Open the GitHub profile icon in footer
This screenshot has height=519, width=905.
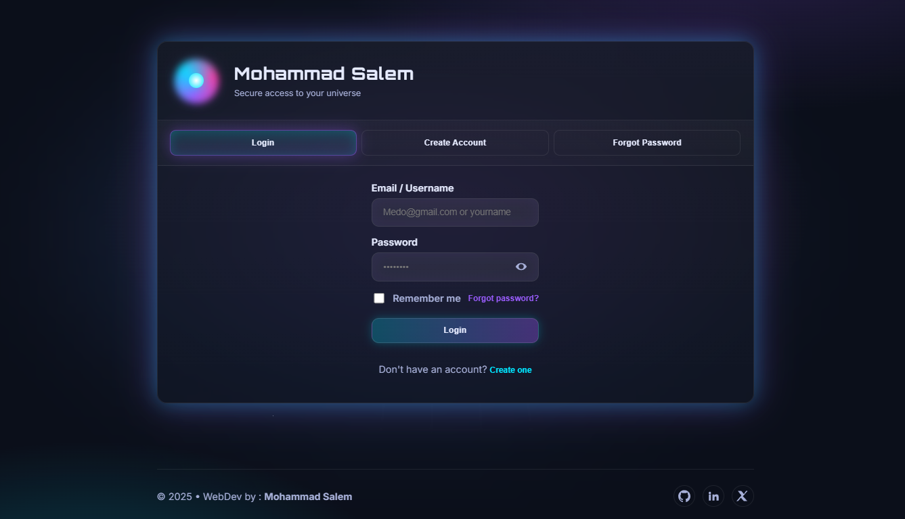click(684, 496)
